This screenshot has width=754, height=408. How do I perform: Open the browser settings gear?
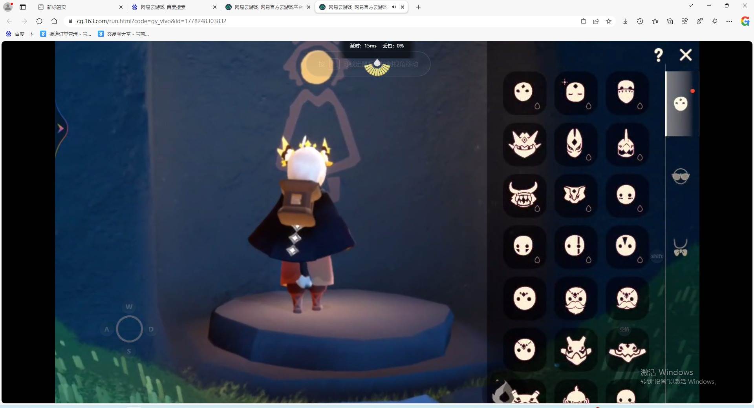click(x=715, y=21)
